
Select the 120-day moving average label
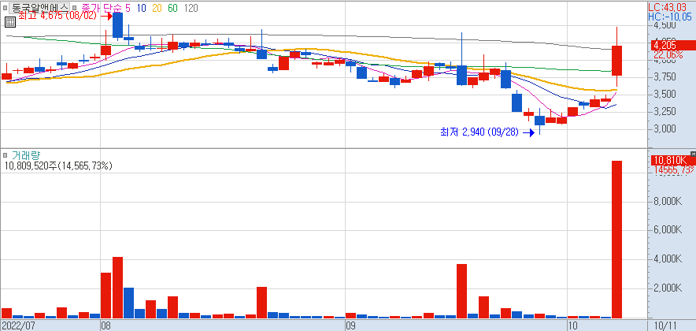[x=191, y=8]
